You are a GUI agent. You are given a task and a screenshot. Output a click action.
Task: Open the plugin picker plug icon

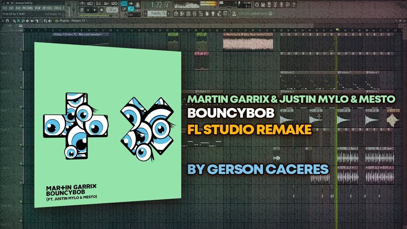point(213,13)
